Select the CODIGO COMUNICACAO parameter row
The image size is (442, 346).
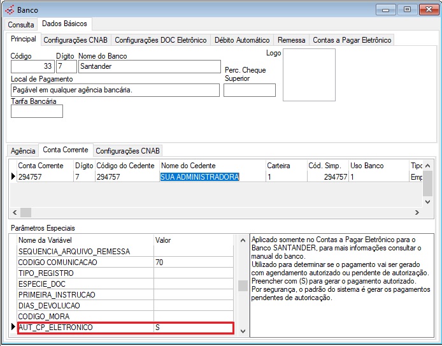tap(85, 262)
